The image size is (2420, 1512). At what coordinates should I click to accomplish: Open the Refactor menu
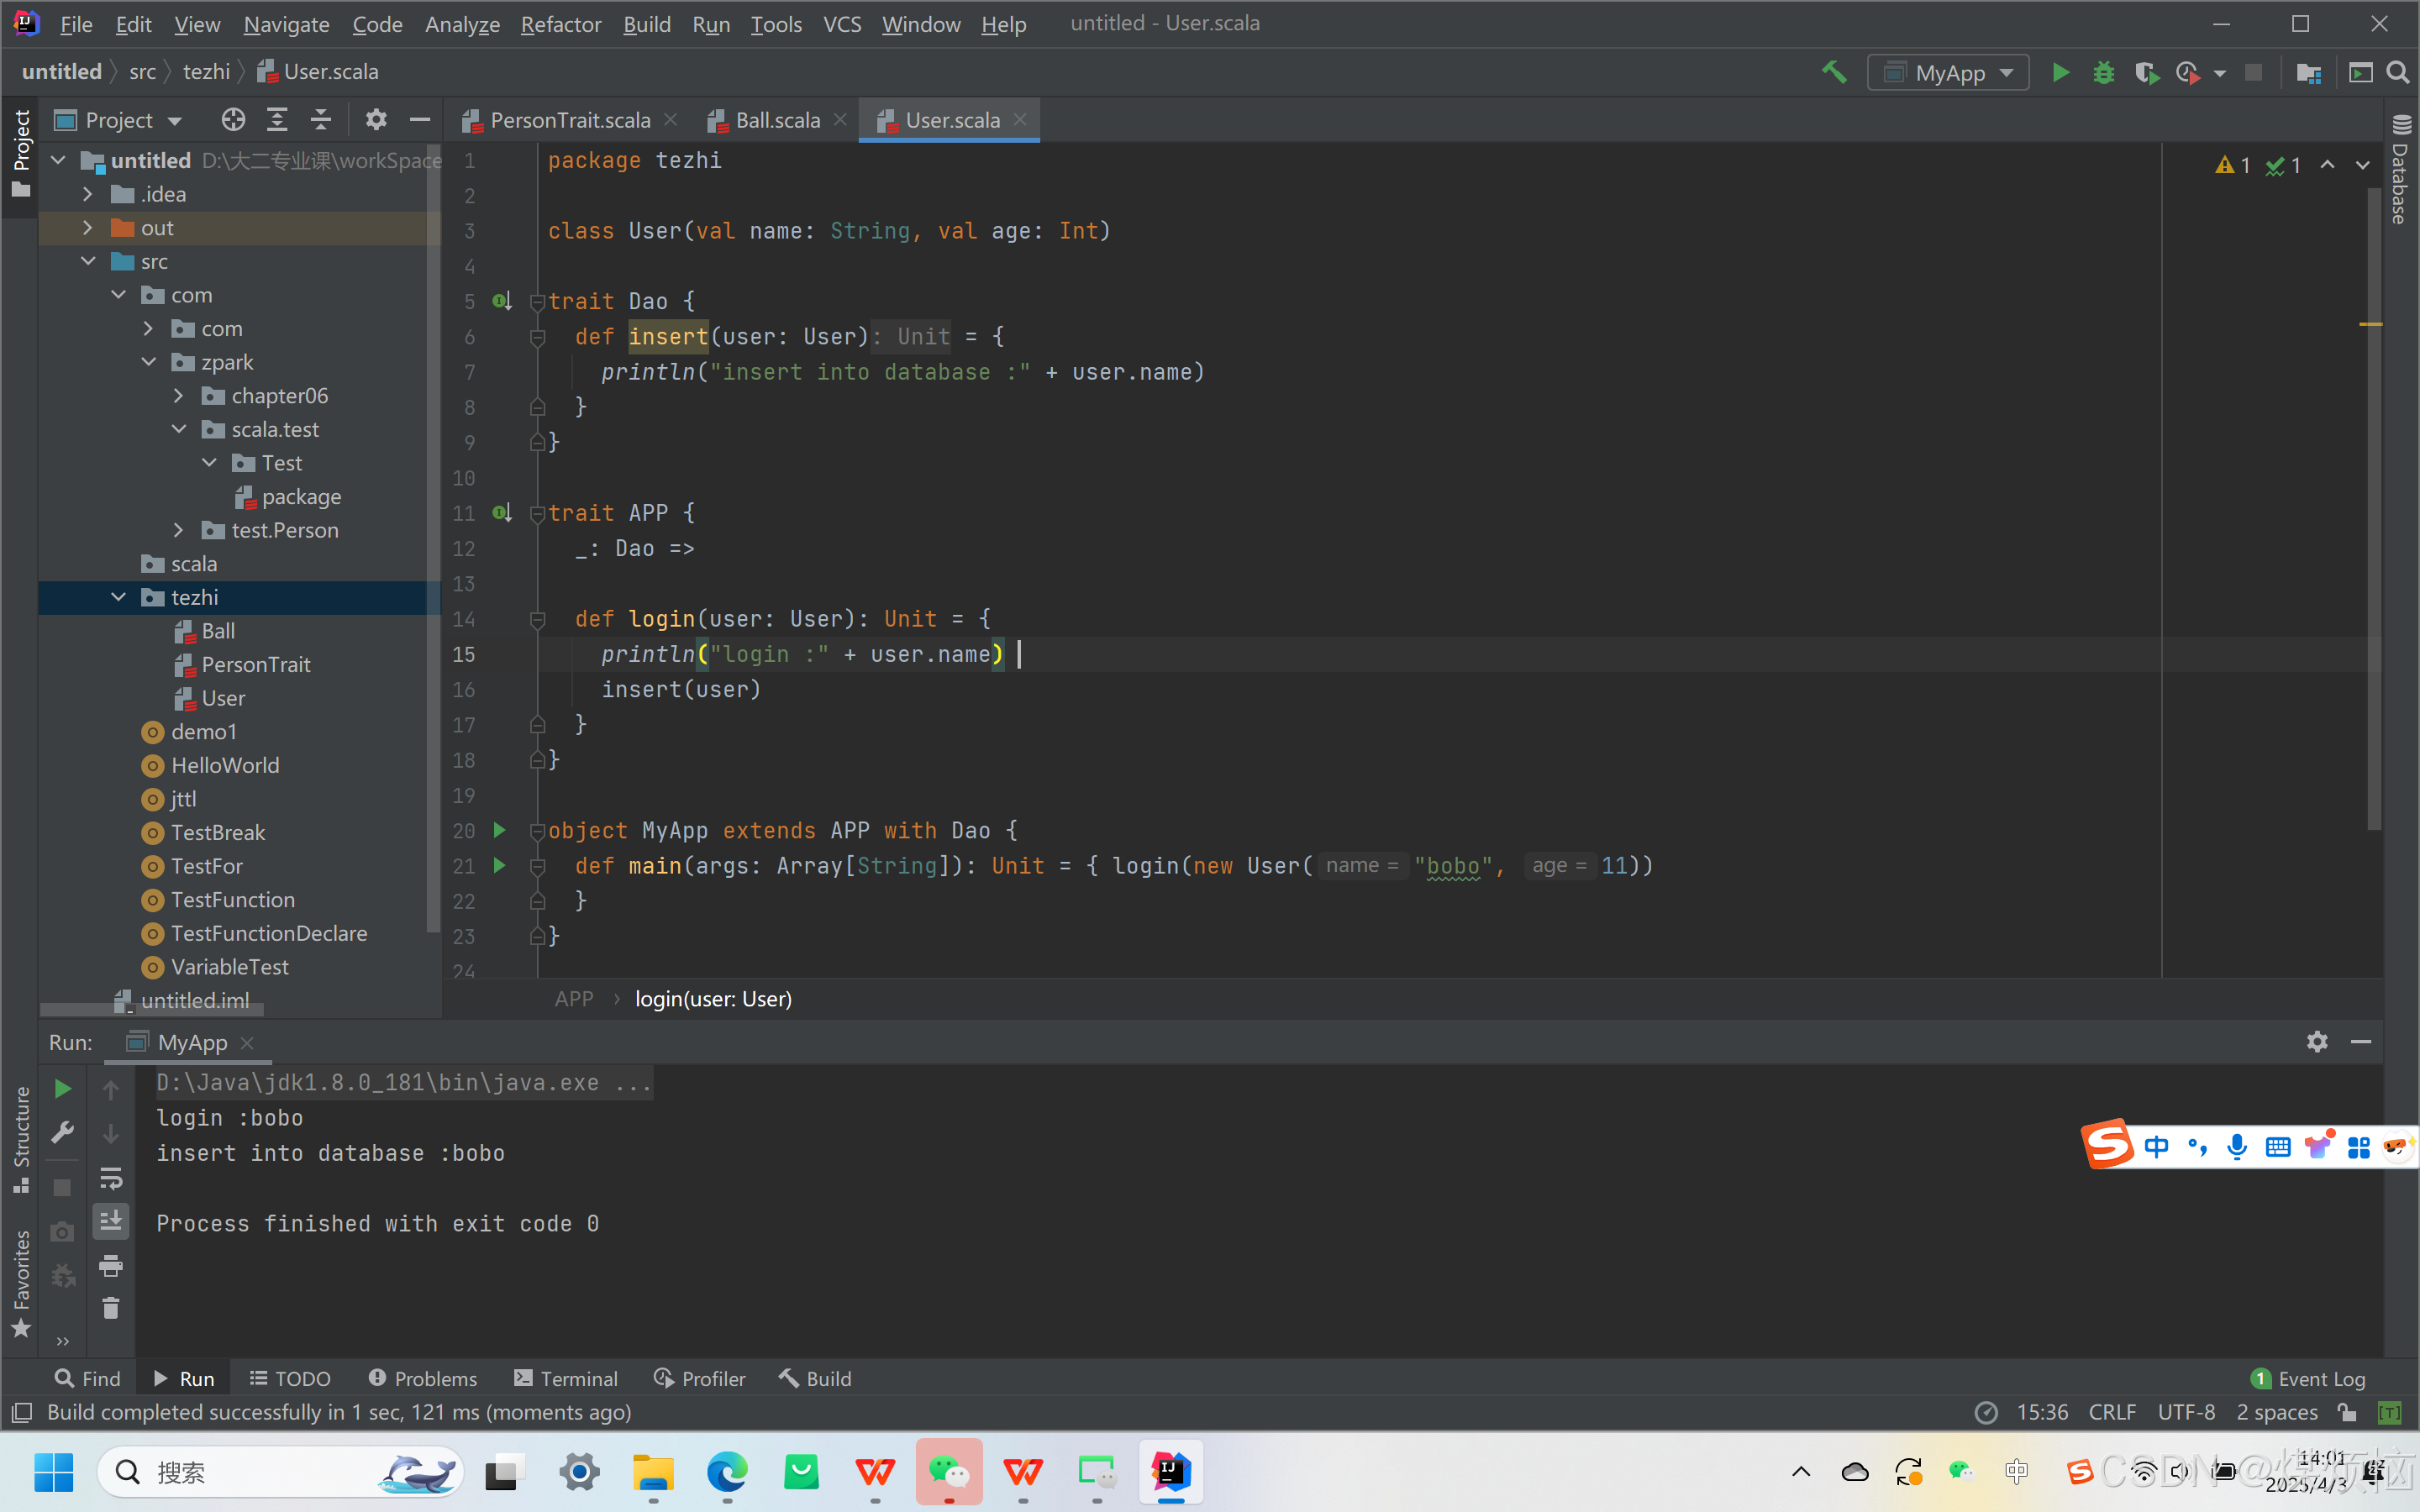[x=560, y=24]
